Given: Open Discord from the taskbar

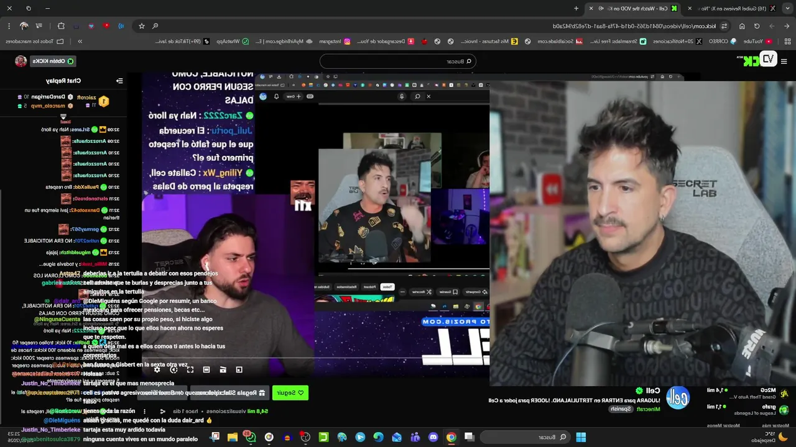Looking at the screenshot, I should point(433,437).
